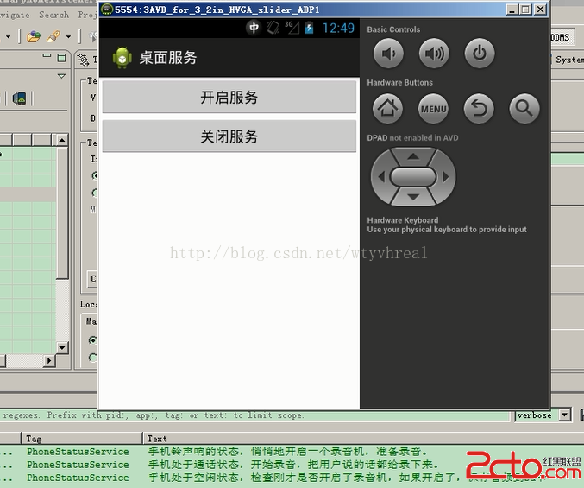Click DPAD center button
This screenshot has height=488, width=584.
[412, 177]
